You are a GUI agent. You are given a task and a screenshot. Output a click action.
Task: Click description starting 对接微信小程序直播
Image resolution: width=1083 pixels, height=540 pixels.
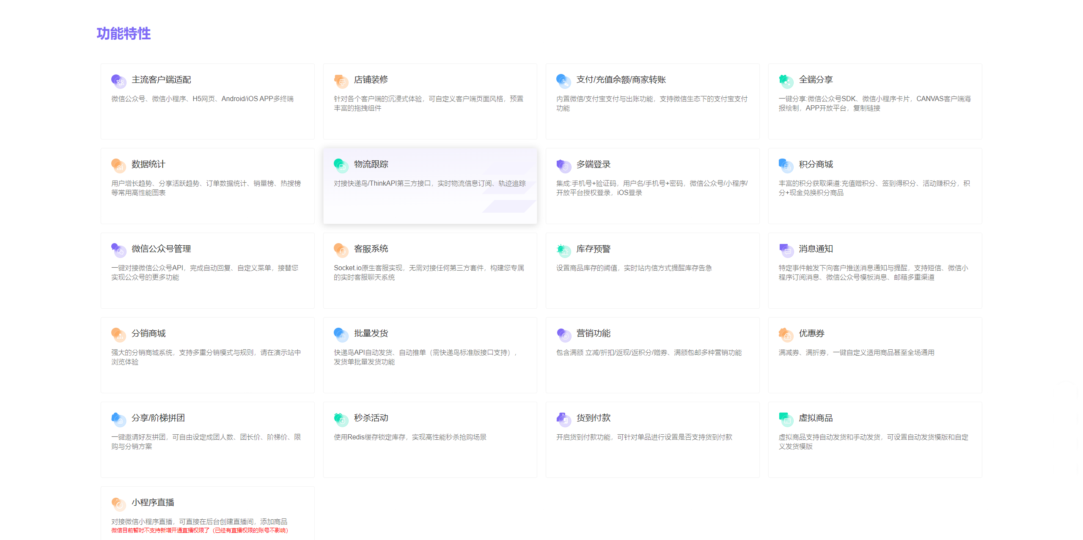(199, 521)
